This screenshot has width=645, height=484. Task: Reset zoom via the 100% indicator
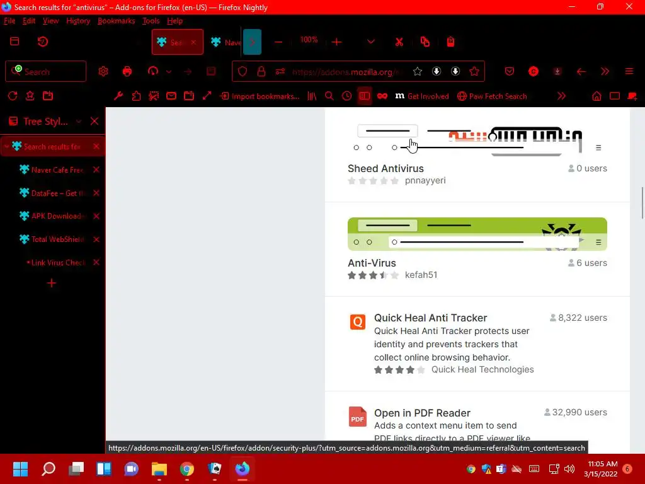pos(309,40)
